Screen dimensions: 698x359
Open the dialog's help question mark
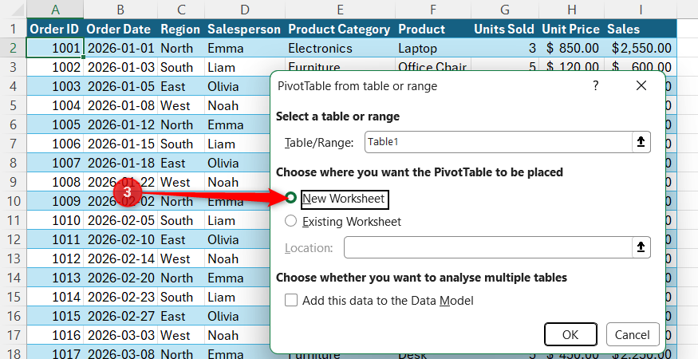[x=596, y=85]
